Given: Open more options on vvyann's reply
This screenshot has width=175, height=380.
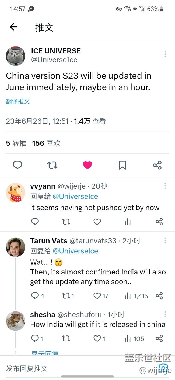Looking at the screenshot, I should (165, 186).
